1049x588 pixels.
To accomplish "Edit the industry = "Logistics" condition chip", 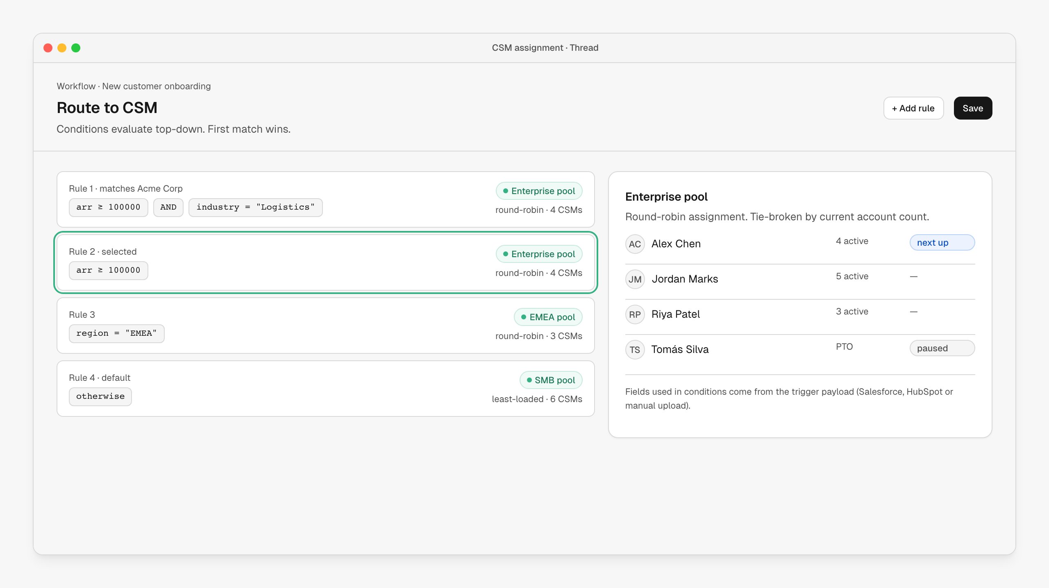I will (x=255, y=207).
